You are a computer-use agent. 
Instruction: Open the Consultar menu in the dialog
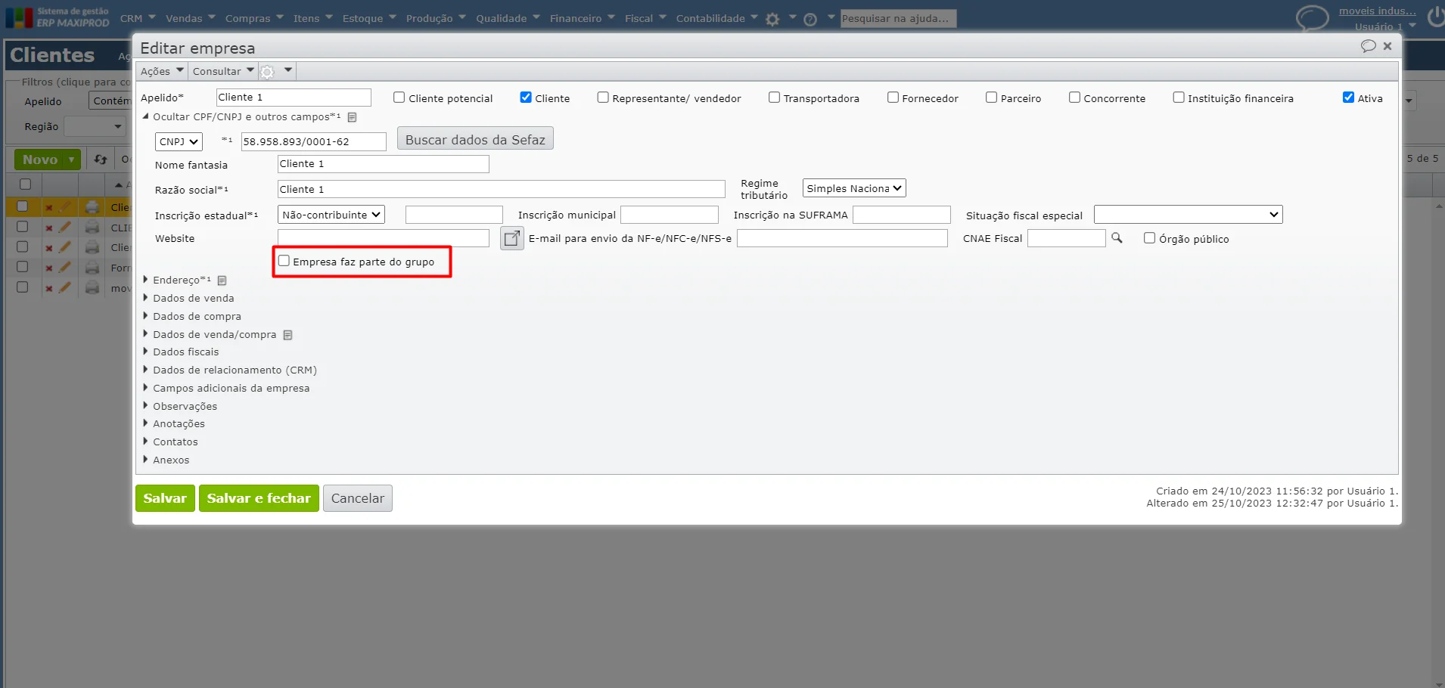[223, 72]
